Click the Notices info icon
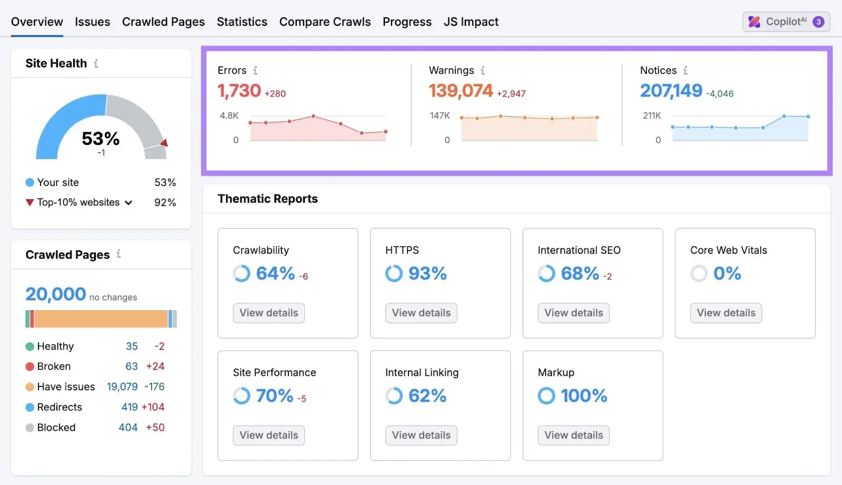The image size is (842, 485). pos(686,70)
